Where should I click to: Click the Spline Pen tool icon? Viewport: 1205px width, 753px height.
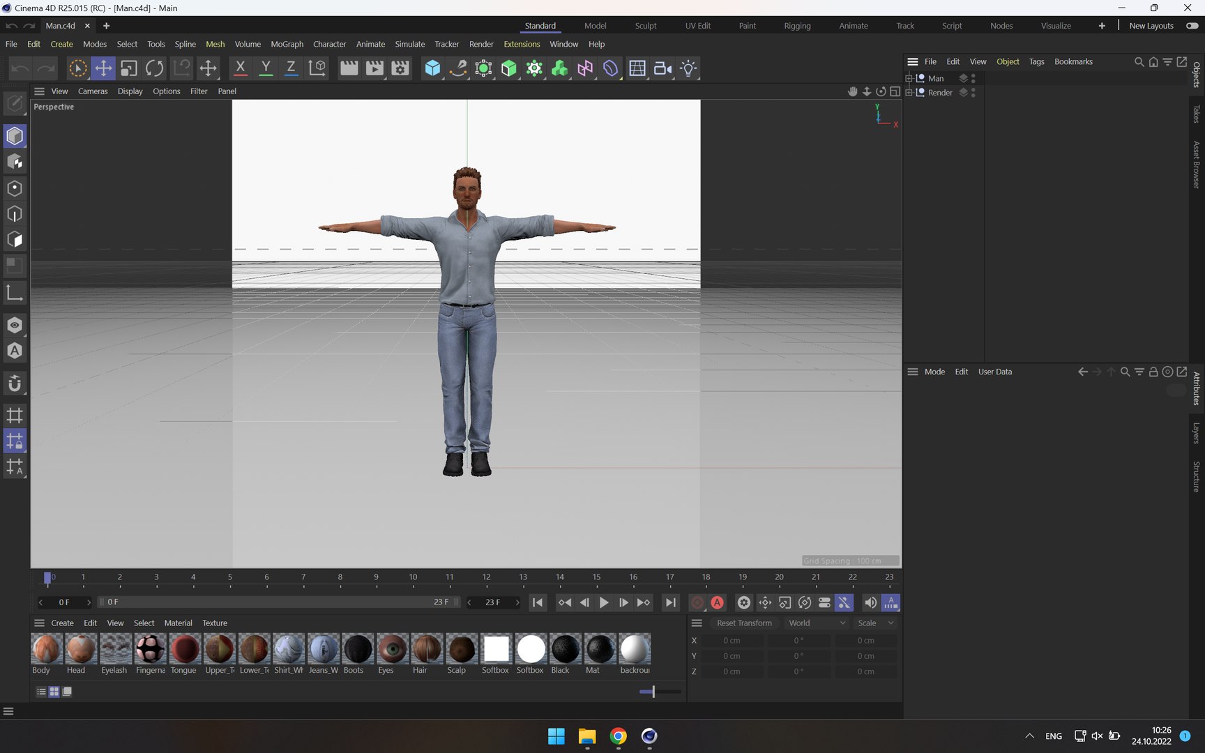coord(458,68)
